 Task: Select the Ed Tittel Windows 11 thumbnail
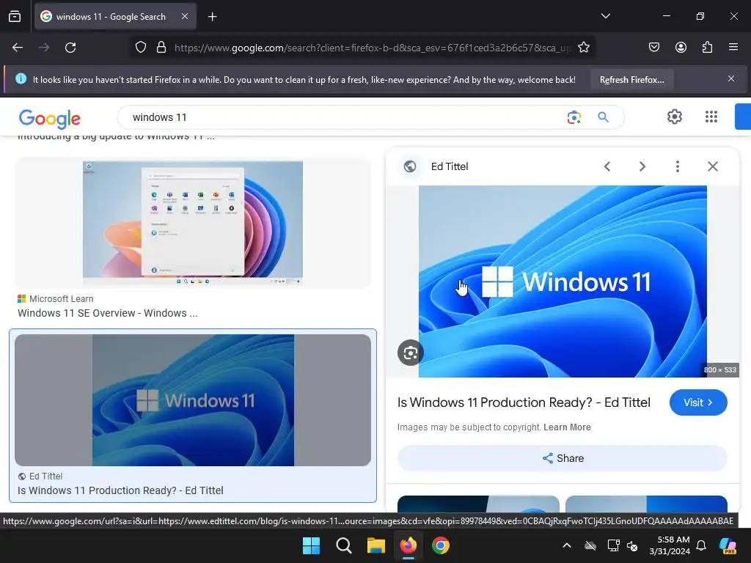coord(193,400)
